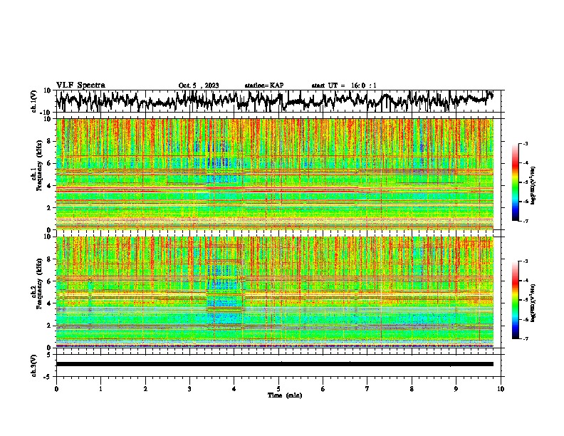The image size is (564, 436).
Task: Click the time axis tick label '10'
Action: [x=501, y=389]
